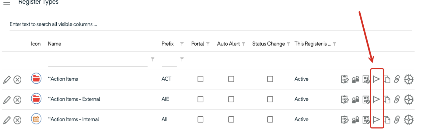Toggle Auto Alert for Action Items – External

231,99
